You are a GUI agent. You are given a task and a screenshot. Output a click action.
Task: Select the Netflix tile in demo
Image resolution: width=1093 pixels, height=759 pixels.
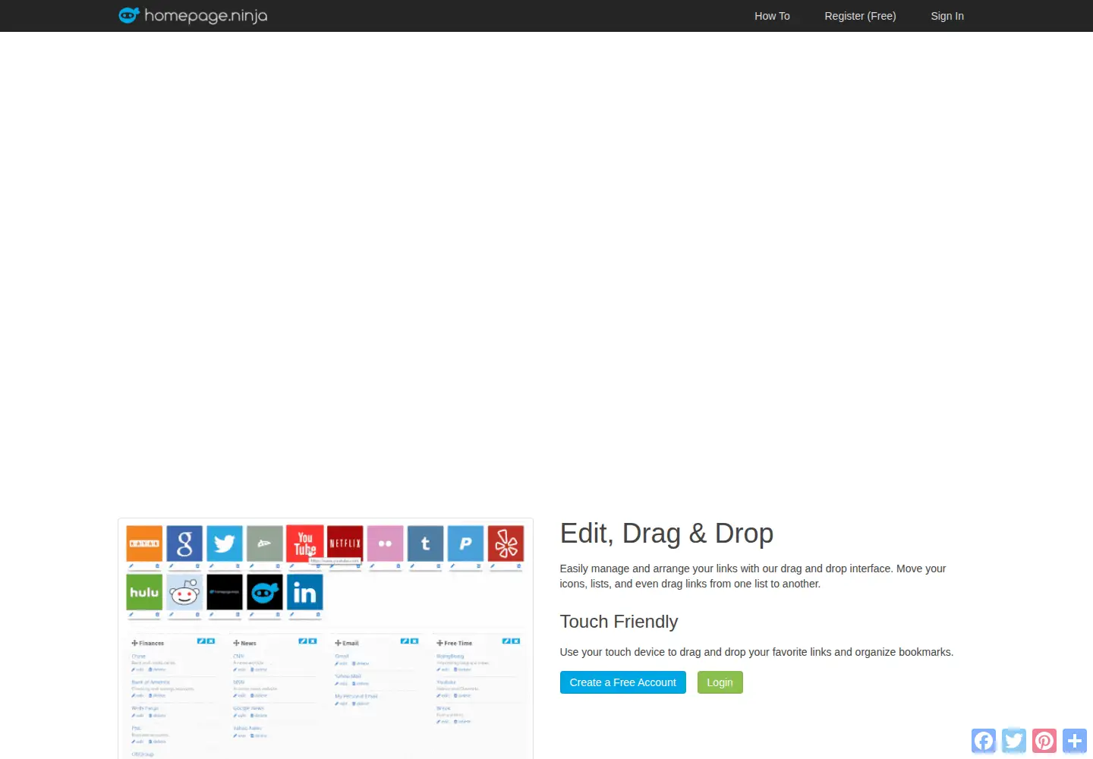[x=345, y=543]
